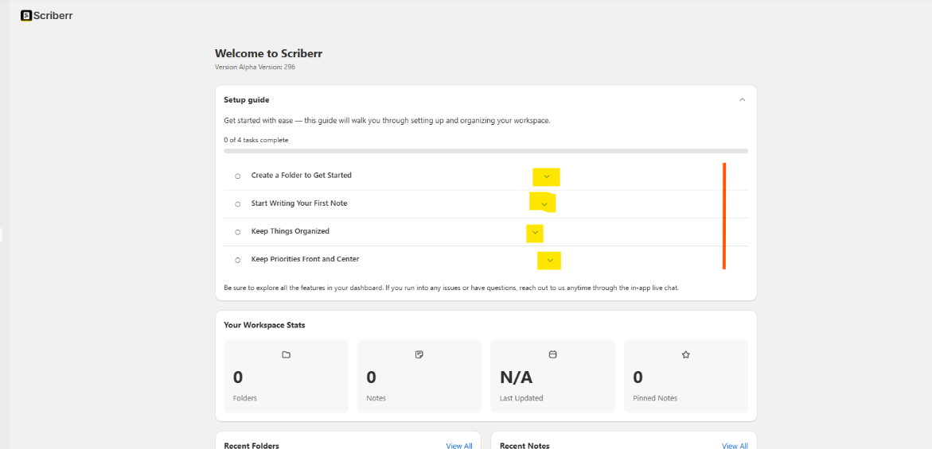Screen dimensions: 932x449
Task: Tick 'Keep Priorities Front and Center' circle
Action: pos(237,260)
